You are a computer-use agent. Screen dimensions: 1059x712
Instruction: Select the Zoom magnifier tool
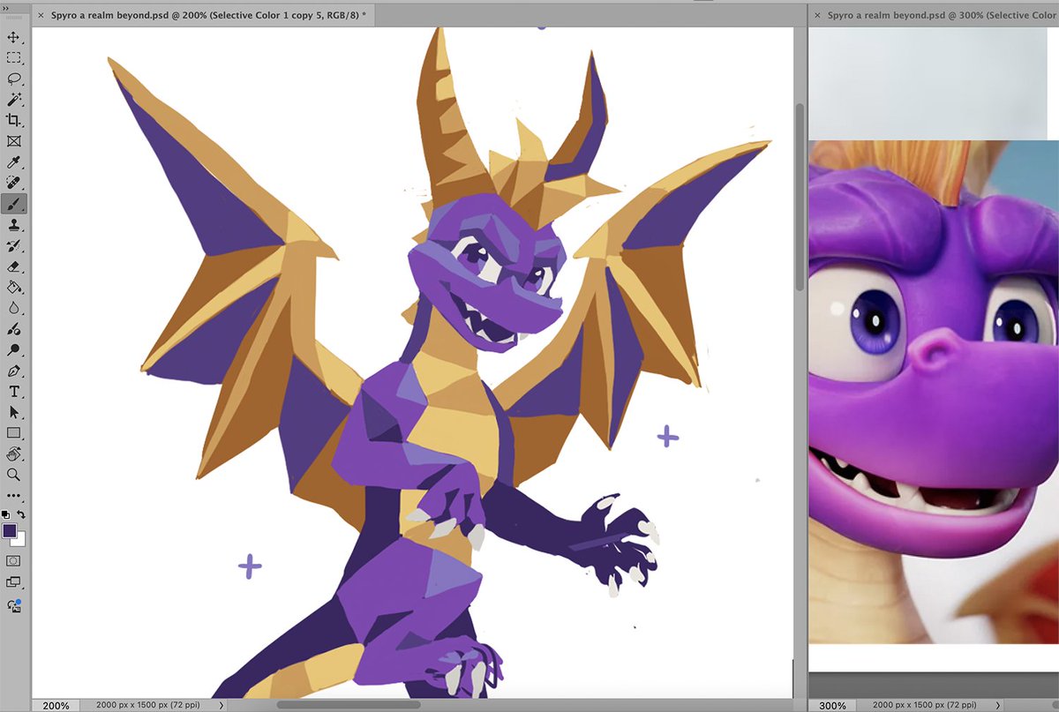pos(14,475)
